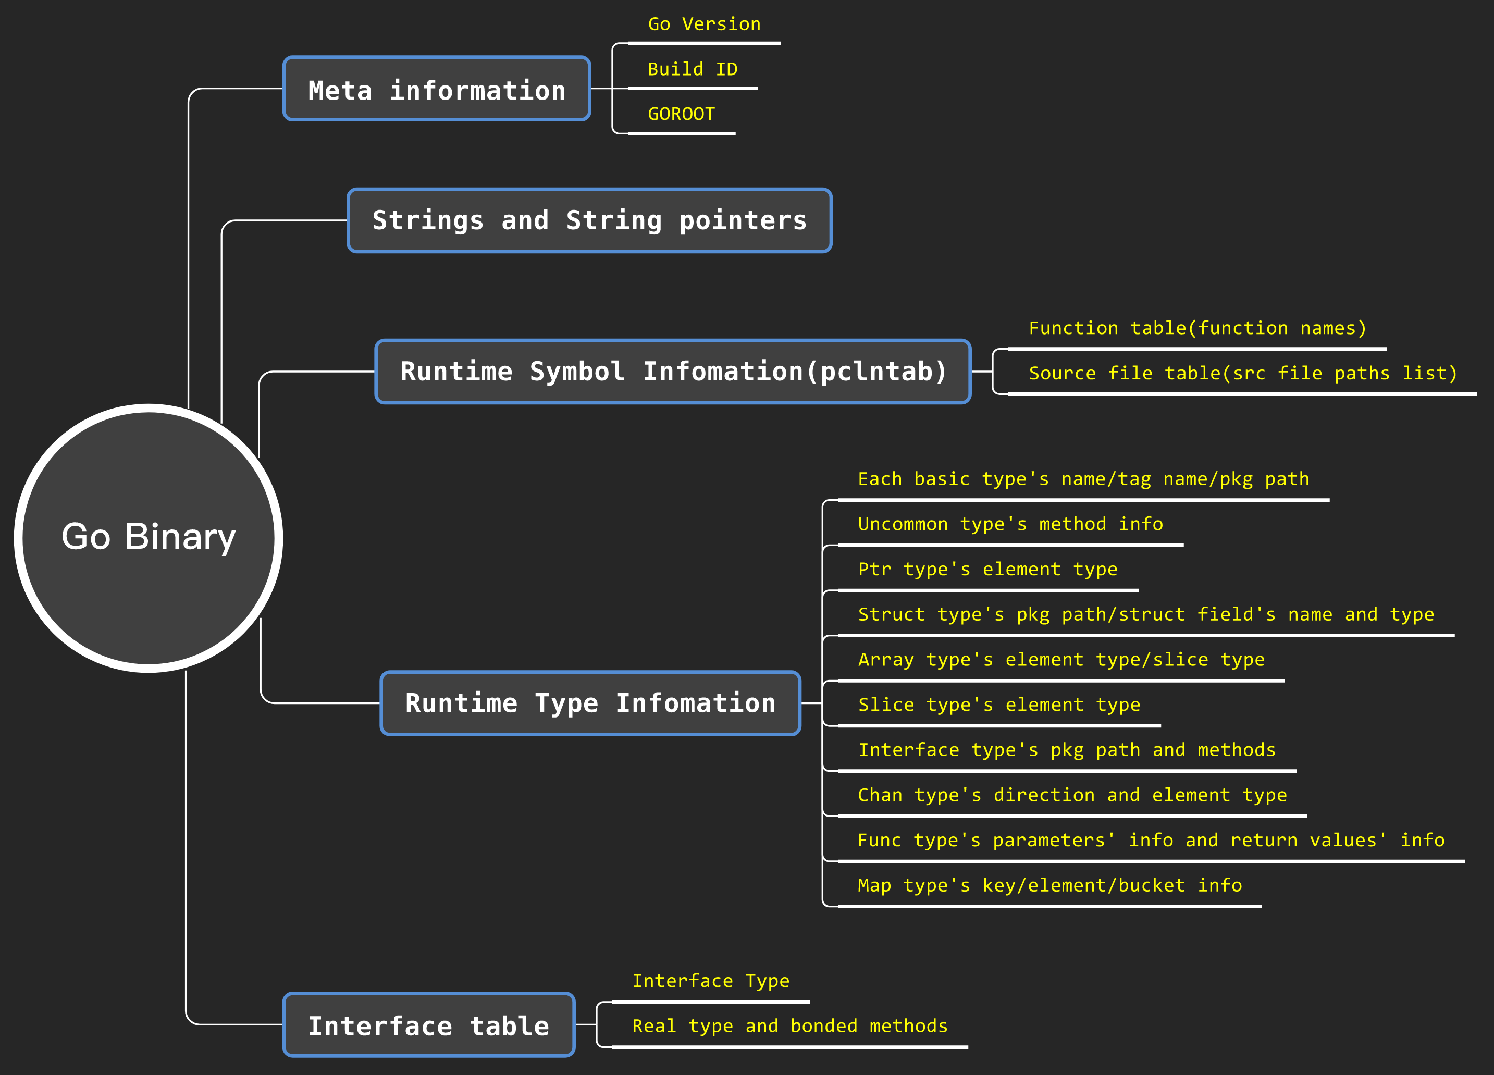Screen dimensions: 1494x1075
Task: Select the Go Version leaf
Action: pyautogui.click(x=703, y=25)
